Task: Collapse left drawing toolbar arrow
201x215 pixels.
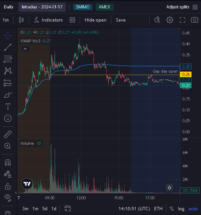Action: [x=16, y=193]
